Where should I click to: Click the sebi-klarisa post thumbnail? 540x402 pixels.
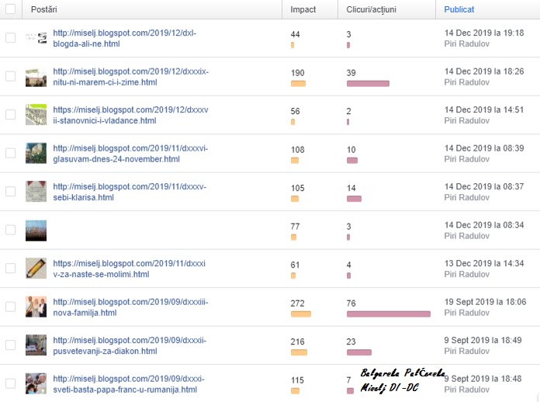(x=36, y=192)
